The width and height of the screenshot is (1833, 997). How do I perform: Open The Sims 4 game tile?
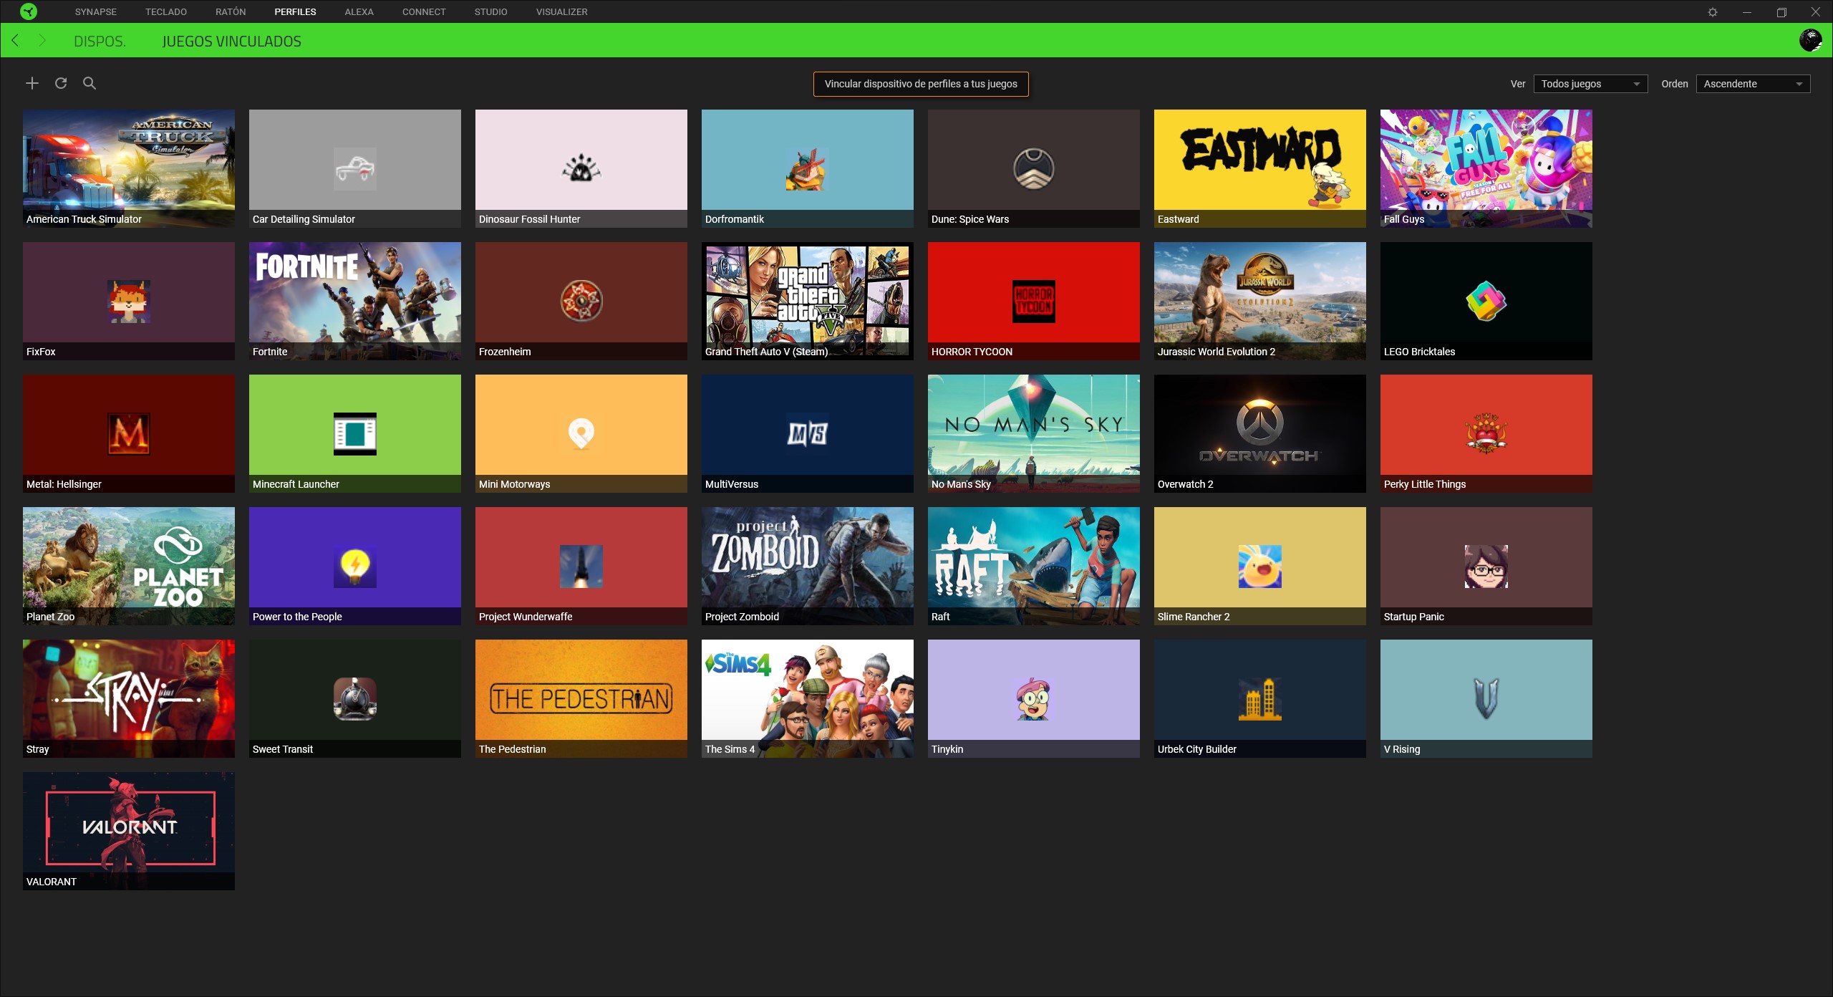point(808,698)
